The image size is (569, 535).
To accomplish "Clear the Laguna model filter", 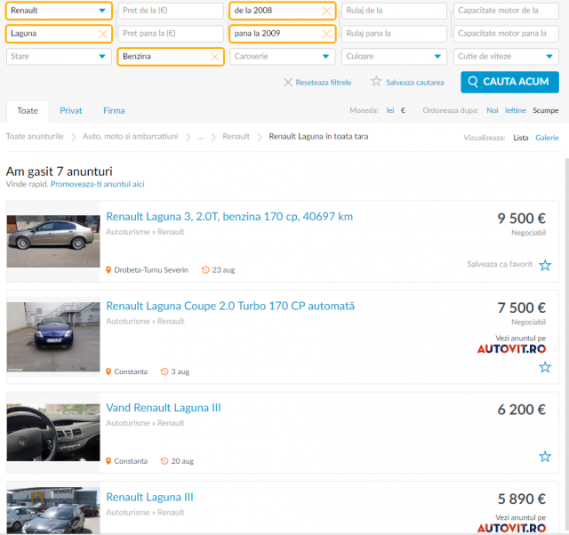I will click(x=103, y=34).
